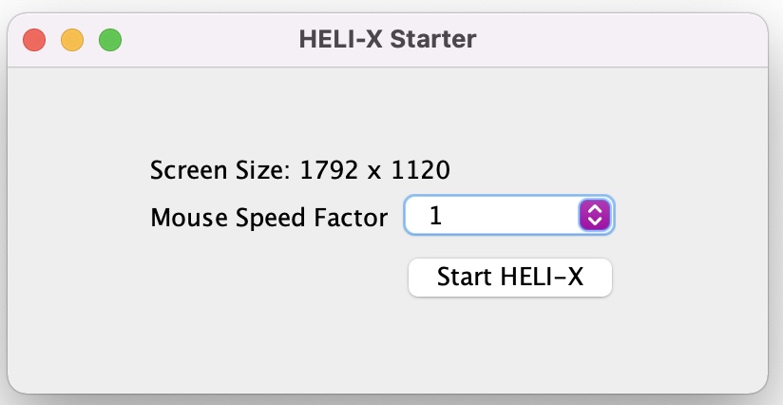Click the Mouse Speed Factor label
The image size is (783, 405).
pos(269,218)
